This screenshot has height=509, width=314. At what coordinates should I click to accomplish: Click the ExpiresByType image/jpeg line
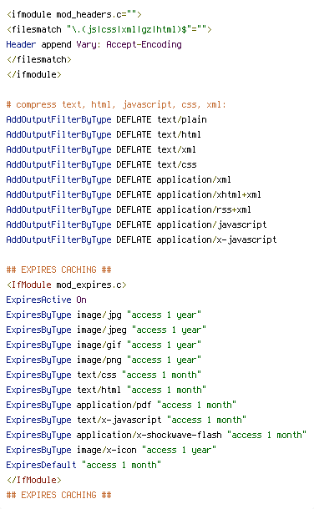point(106,330)
